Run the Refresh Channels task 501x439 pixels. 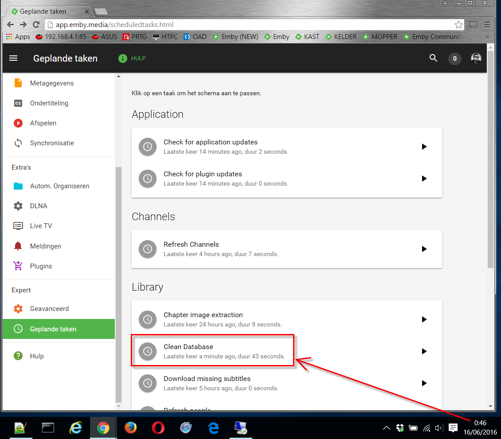click(x=424, y=249)
